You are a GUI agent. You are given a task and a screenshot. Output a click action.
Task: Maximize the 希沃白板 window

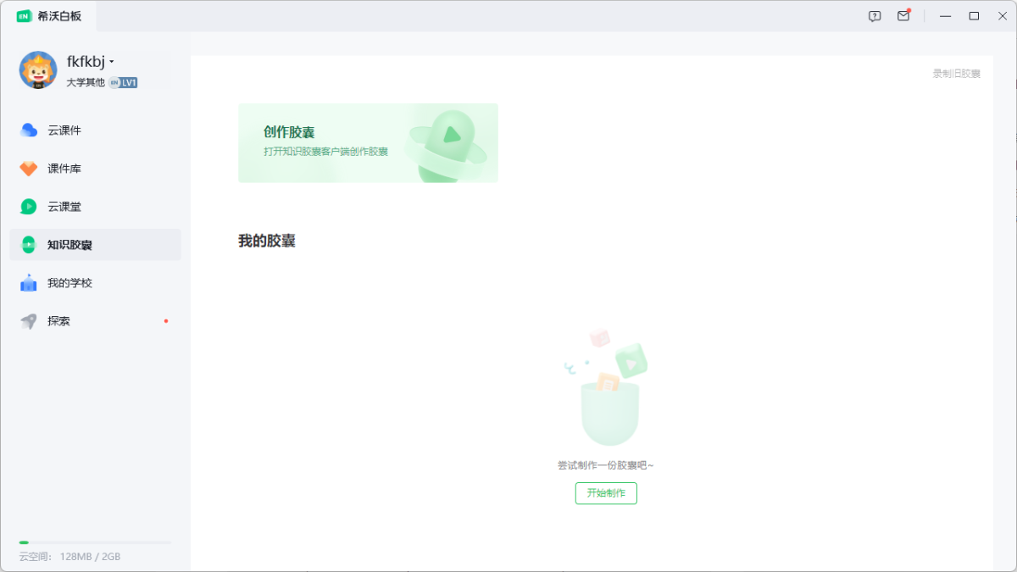click(x=974, y=16)
